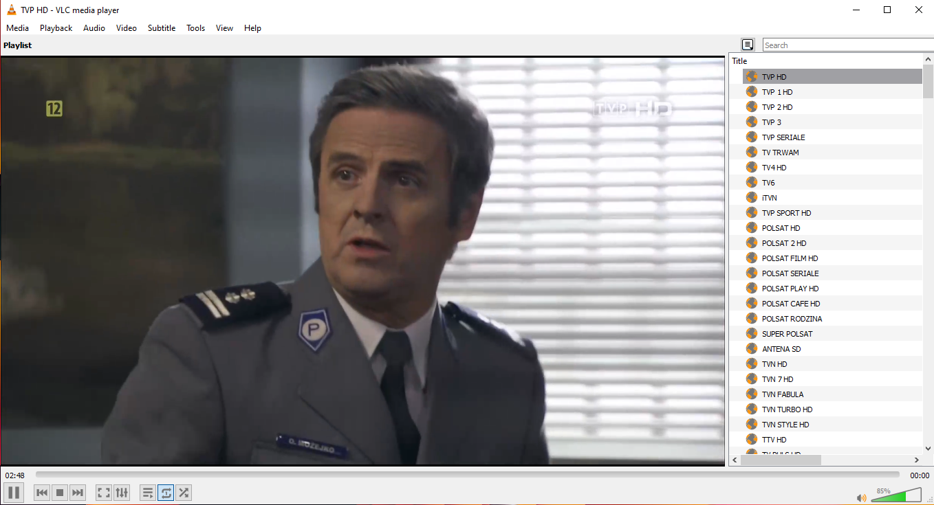Click the playlist horizontal scrollbar thumb
This screenshot has height=505, width=934.
pos(781,460)
